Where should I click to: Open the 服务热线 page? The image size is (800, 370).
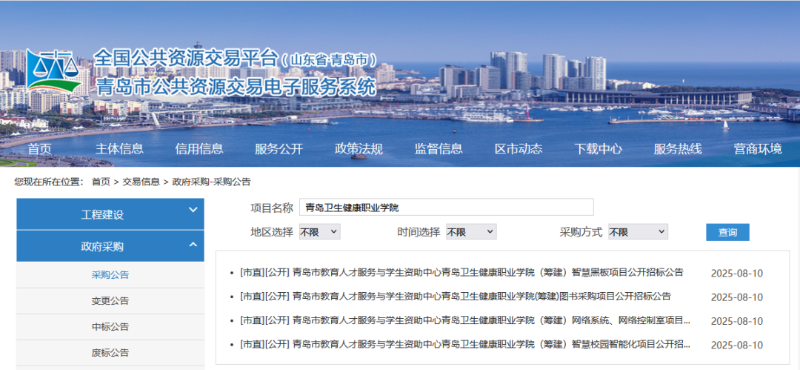click(x=678, y=149)
